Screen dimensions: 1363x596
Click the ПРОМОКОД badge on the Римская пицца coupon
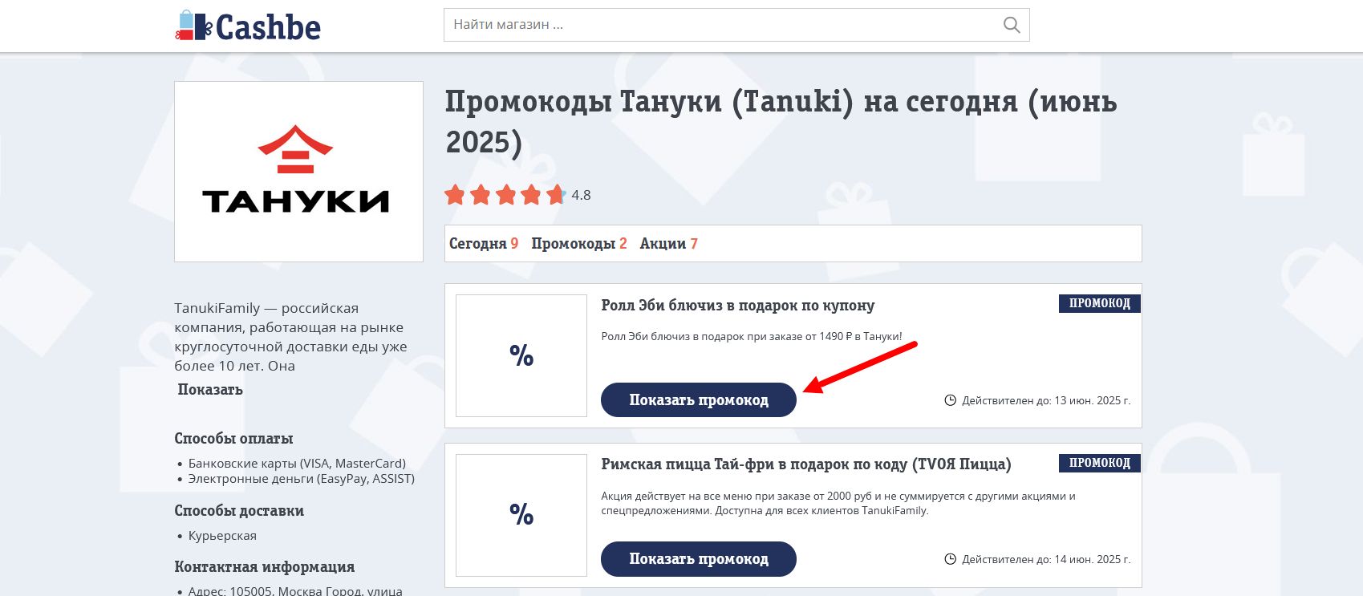click(x=1099, y=463)
